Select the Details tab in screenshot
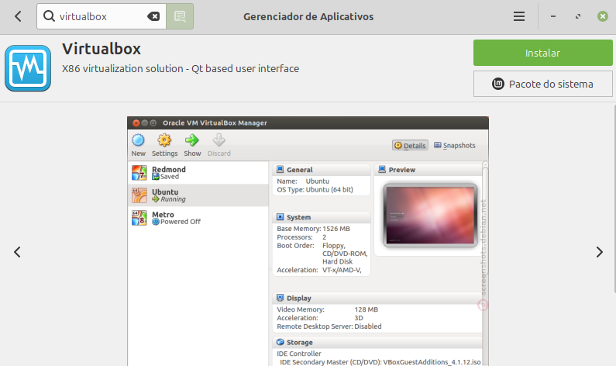This screenshot has height=366, width=616. point(410,145)
